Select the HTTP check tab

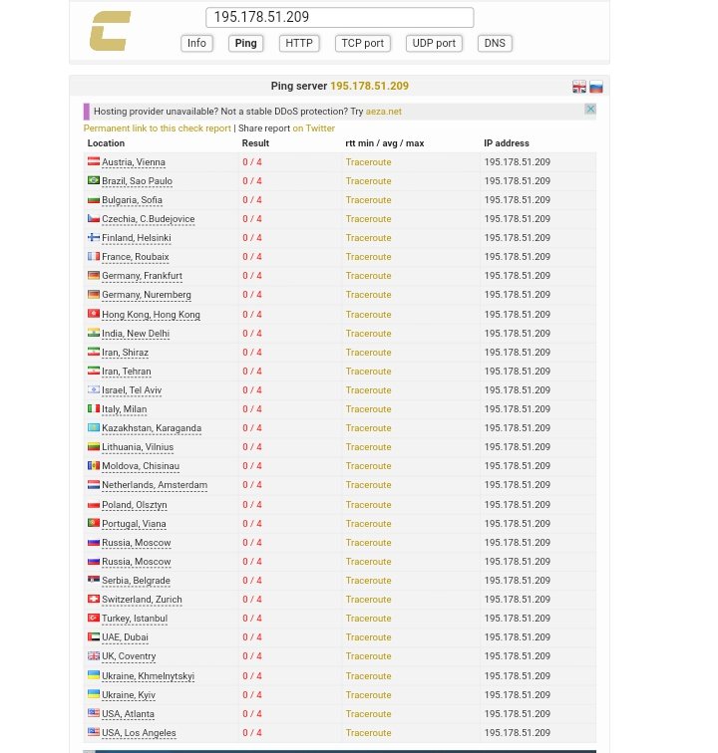point(299,43)
